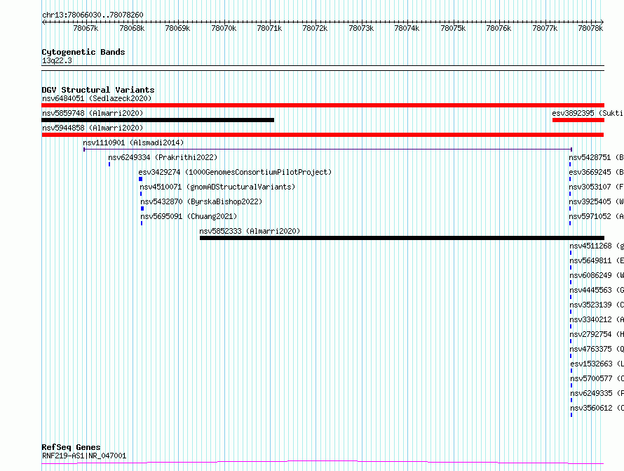Click the nsv1110901 (Alsmadi2014) purple span line
Screen dimensions: 624x471
pyautogui.click(x=328, y=150)
